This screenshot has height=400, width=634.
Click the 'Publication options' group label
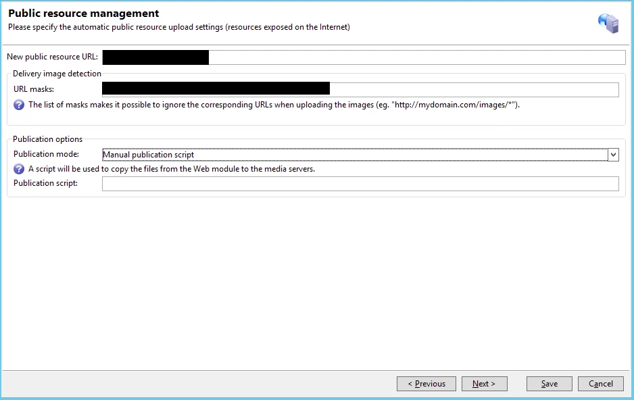coord(48,139)
